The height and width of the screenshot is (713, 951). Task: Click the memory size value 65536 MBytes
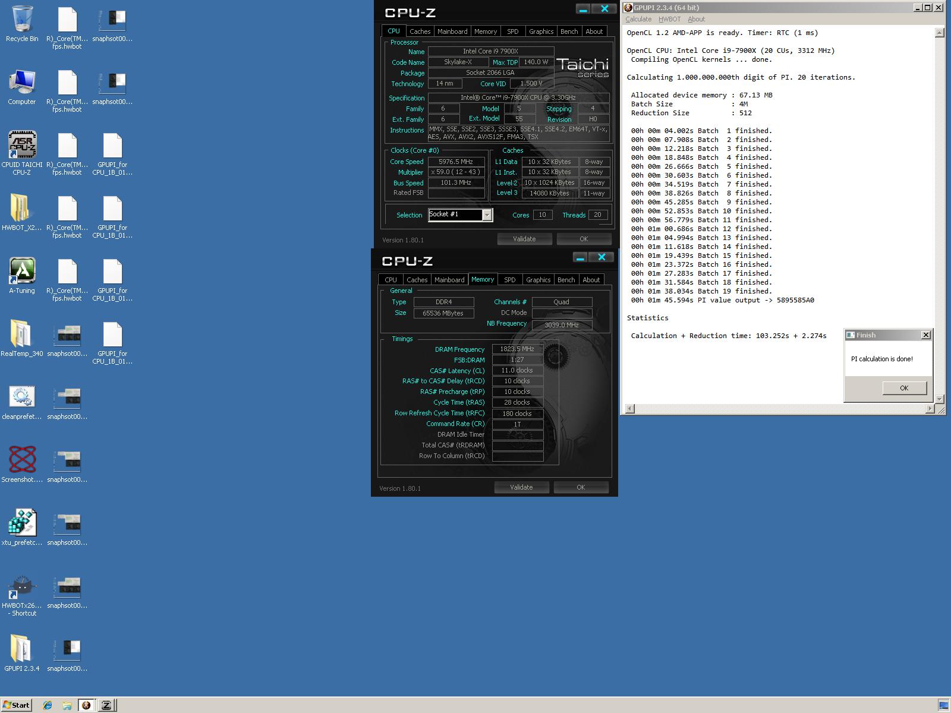pos(443,313)
